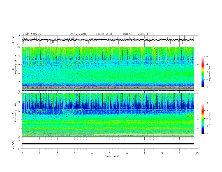Click the time axis tick label "0"
The height and width of the screenshot is (172, 222).
[x=22, y=153]
